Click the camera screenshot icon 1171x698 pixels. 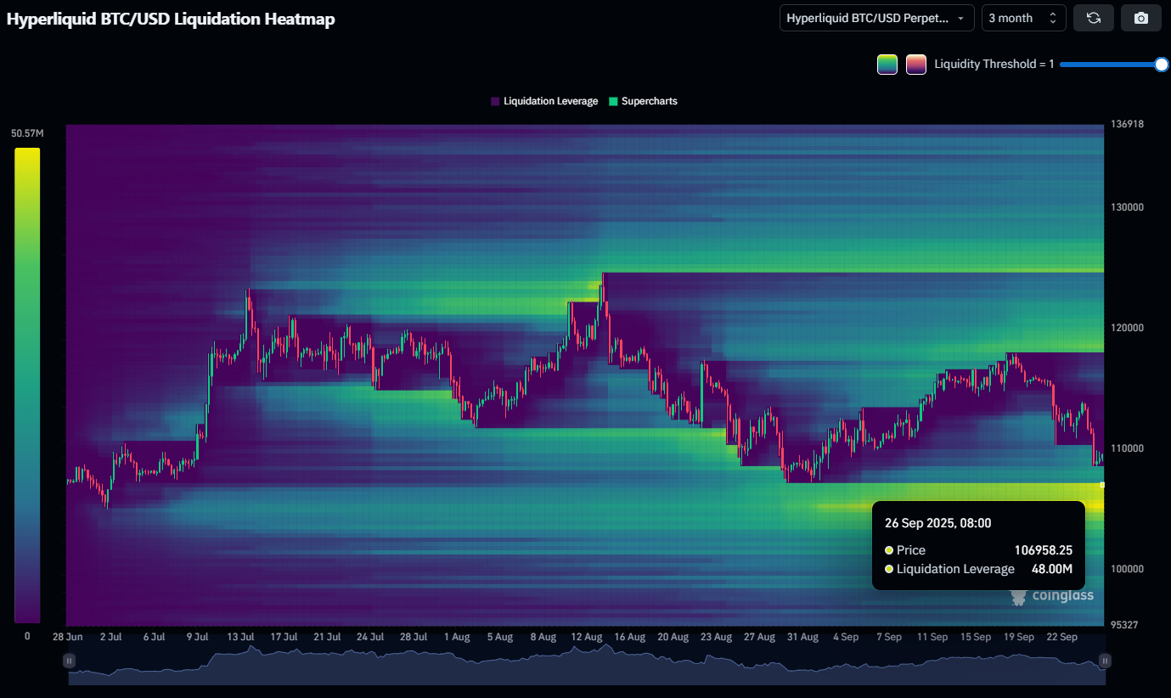(x=1141, y=18)
